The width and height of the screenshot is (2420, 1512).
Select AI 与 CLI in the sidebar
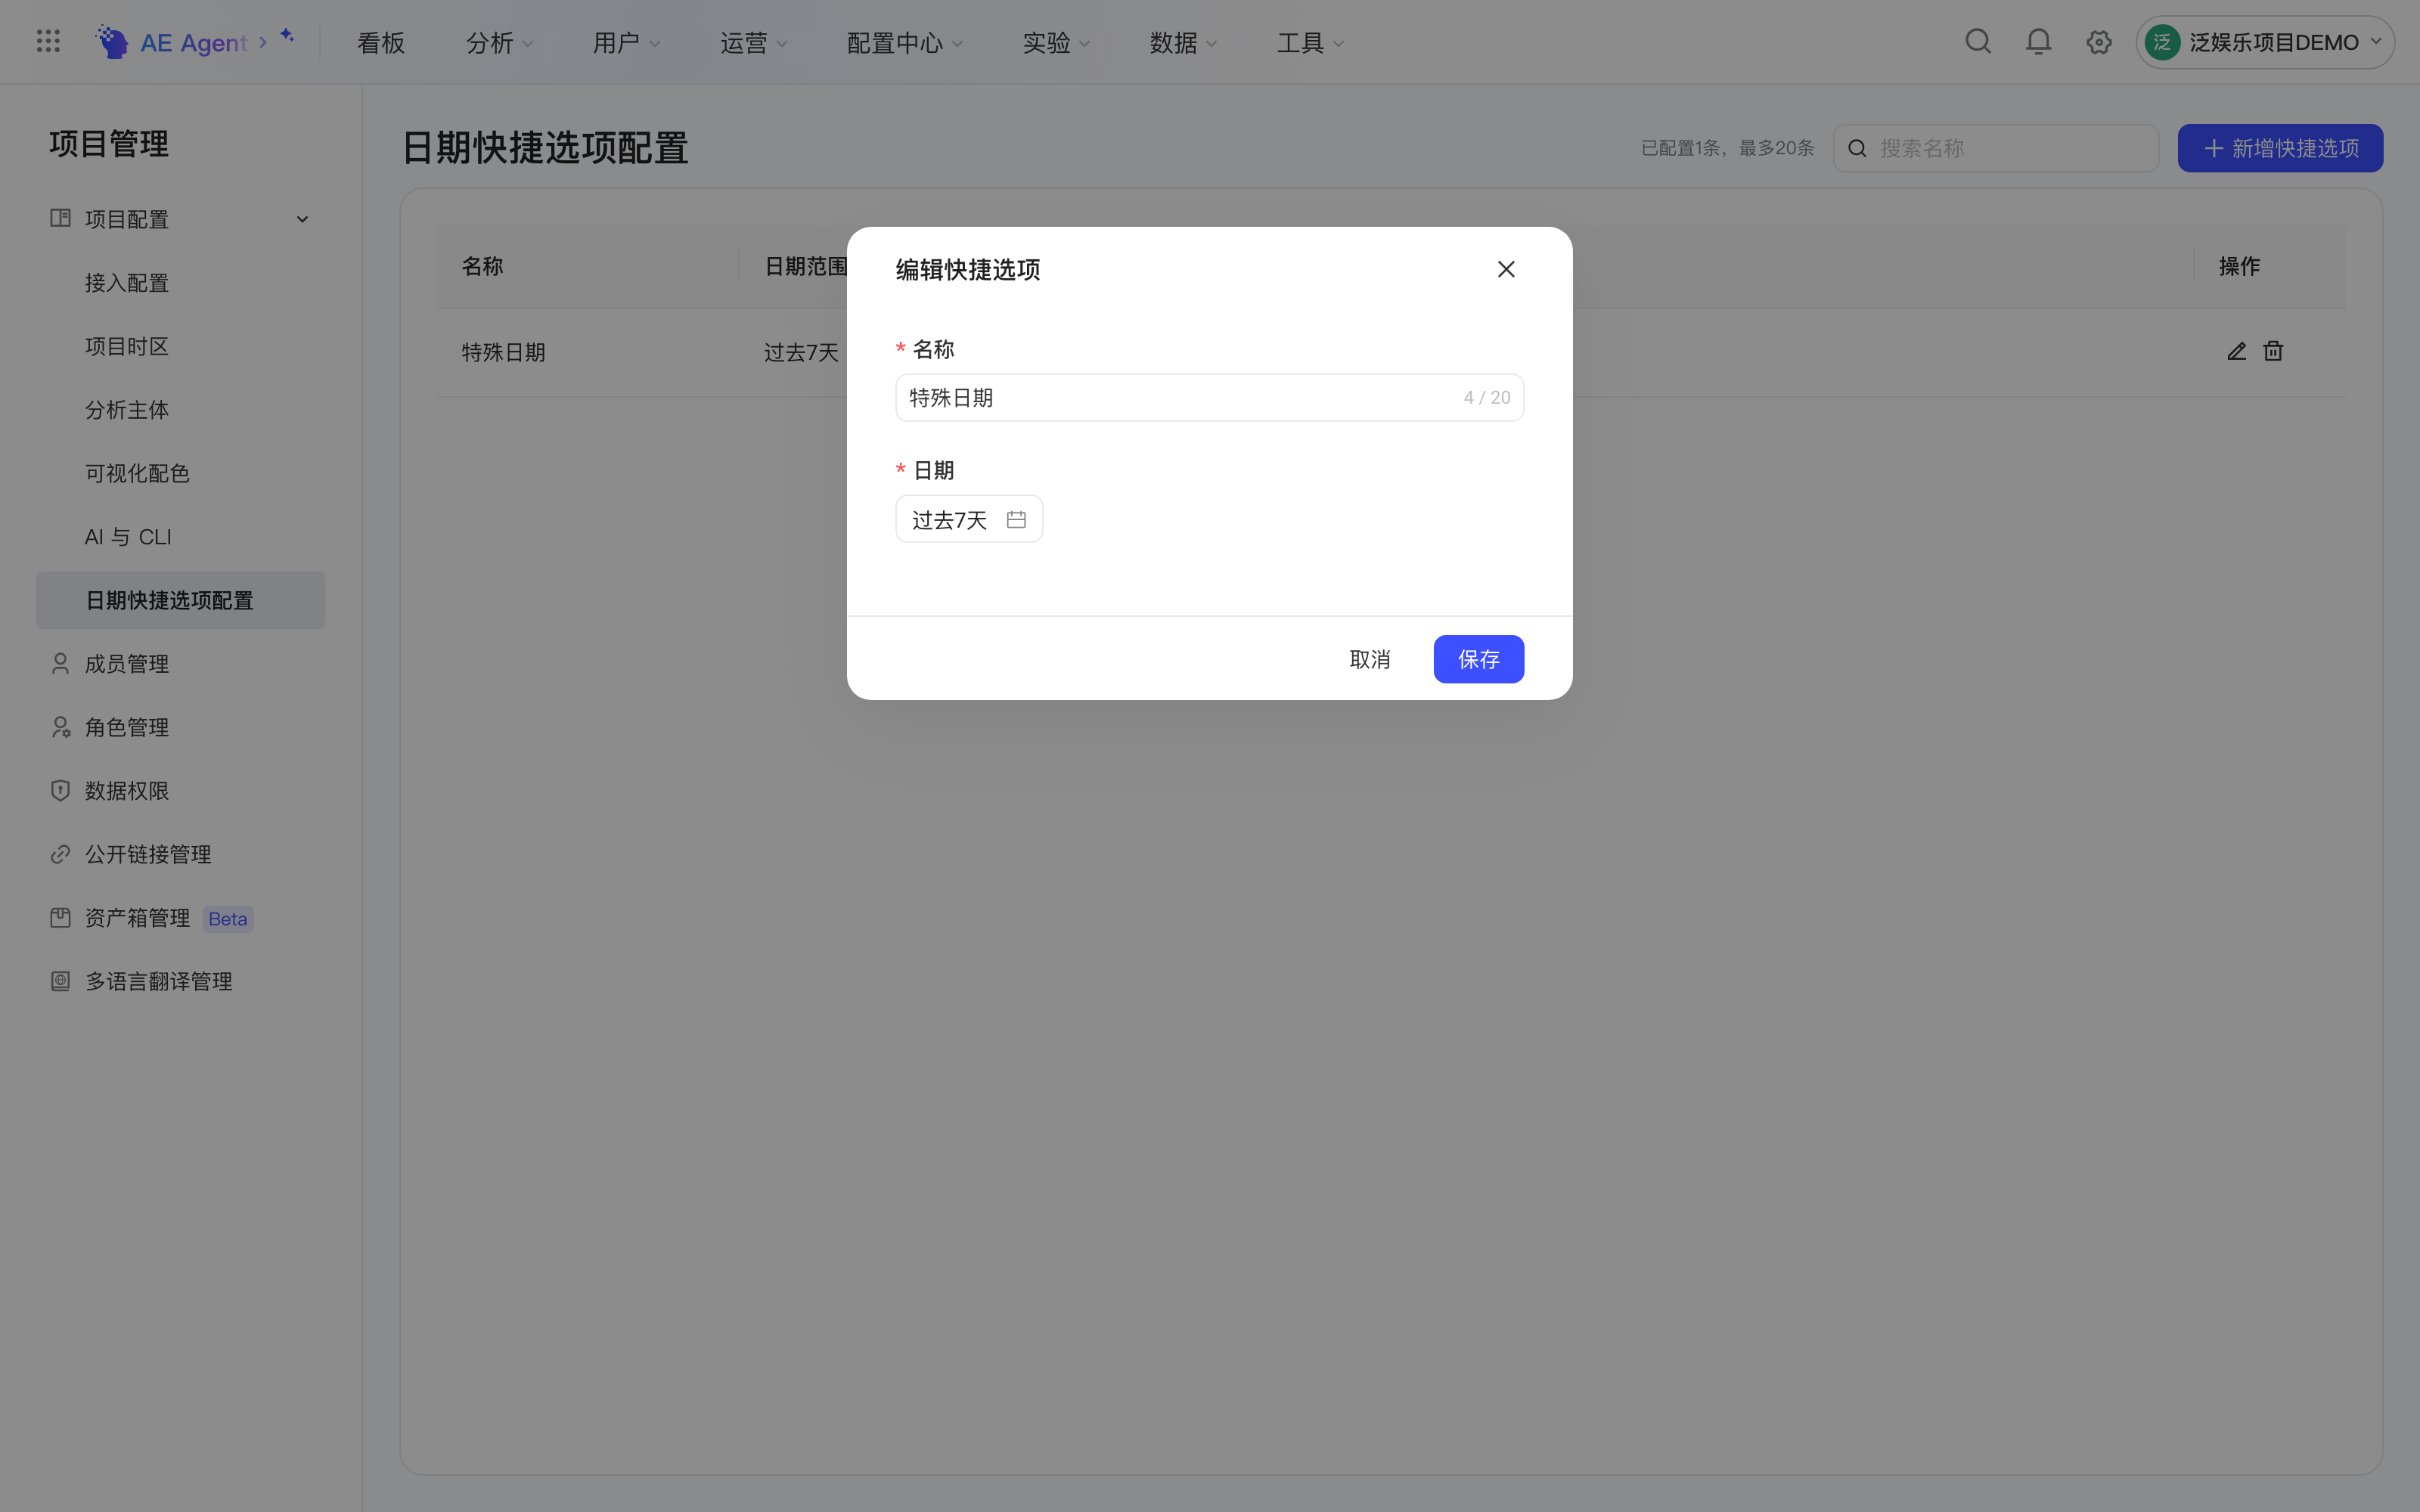[180, 537]
